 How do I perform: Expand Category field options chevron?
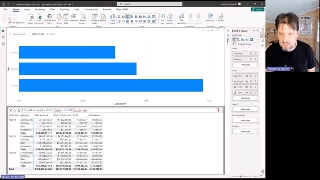click(255, 59)
